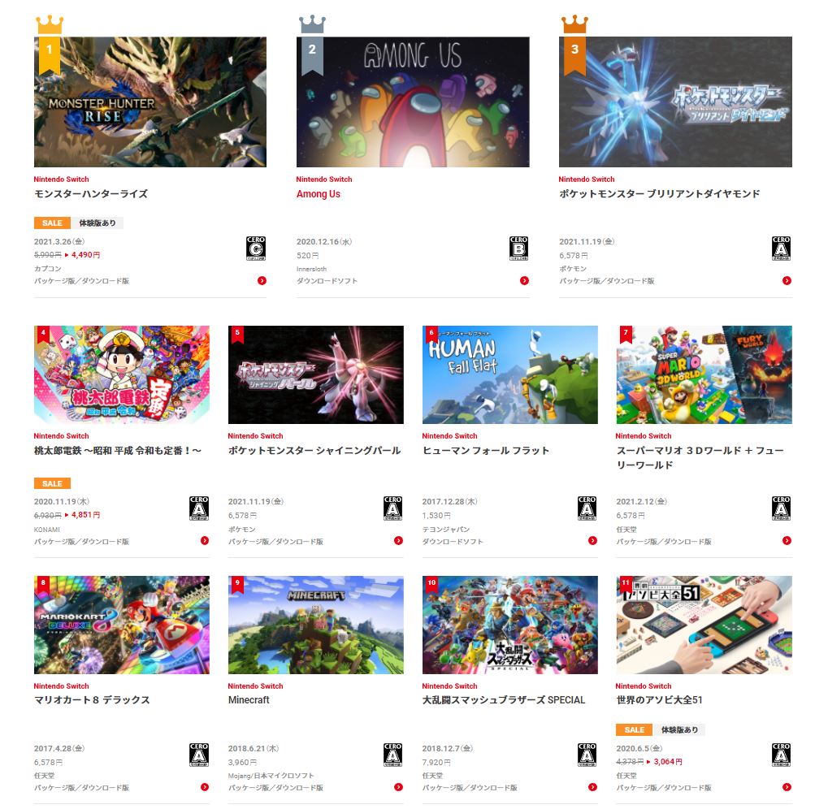Click Nintendo Switch label above Among Us
Image resolution: width=815 pixels, height=809 pixels.
(x=324, y=180)
